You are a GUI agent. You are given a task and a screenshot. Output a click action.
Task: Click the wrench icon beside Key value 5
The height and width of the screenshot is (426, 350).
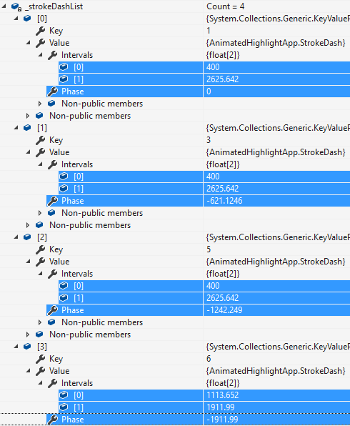click(41, 249)
